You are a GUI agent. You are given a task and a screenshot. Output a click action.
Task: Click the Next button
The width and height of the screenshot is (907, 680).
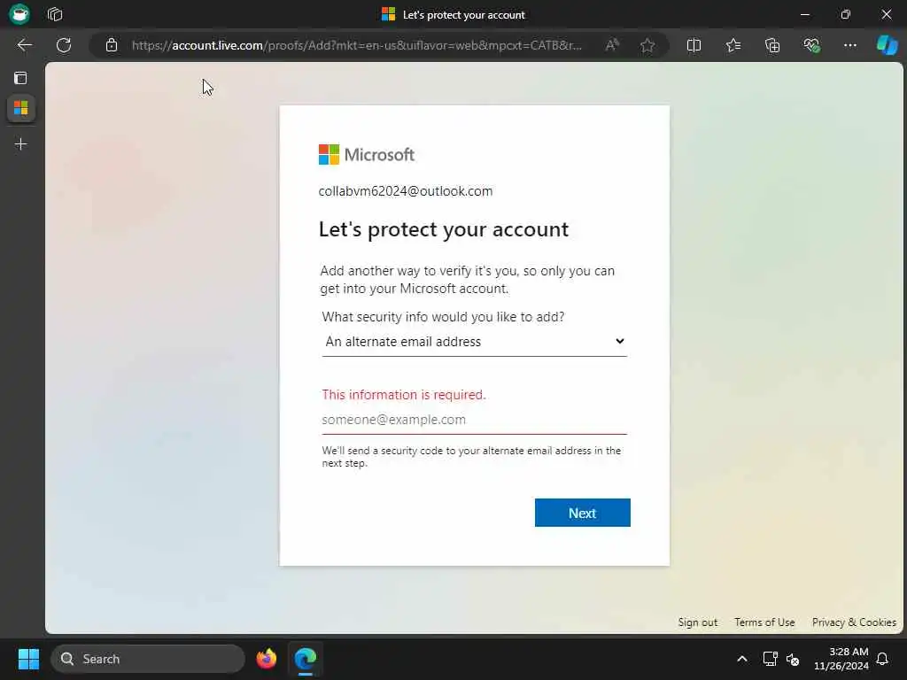583,513
